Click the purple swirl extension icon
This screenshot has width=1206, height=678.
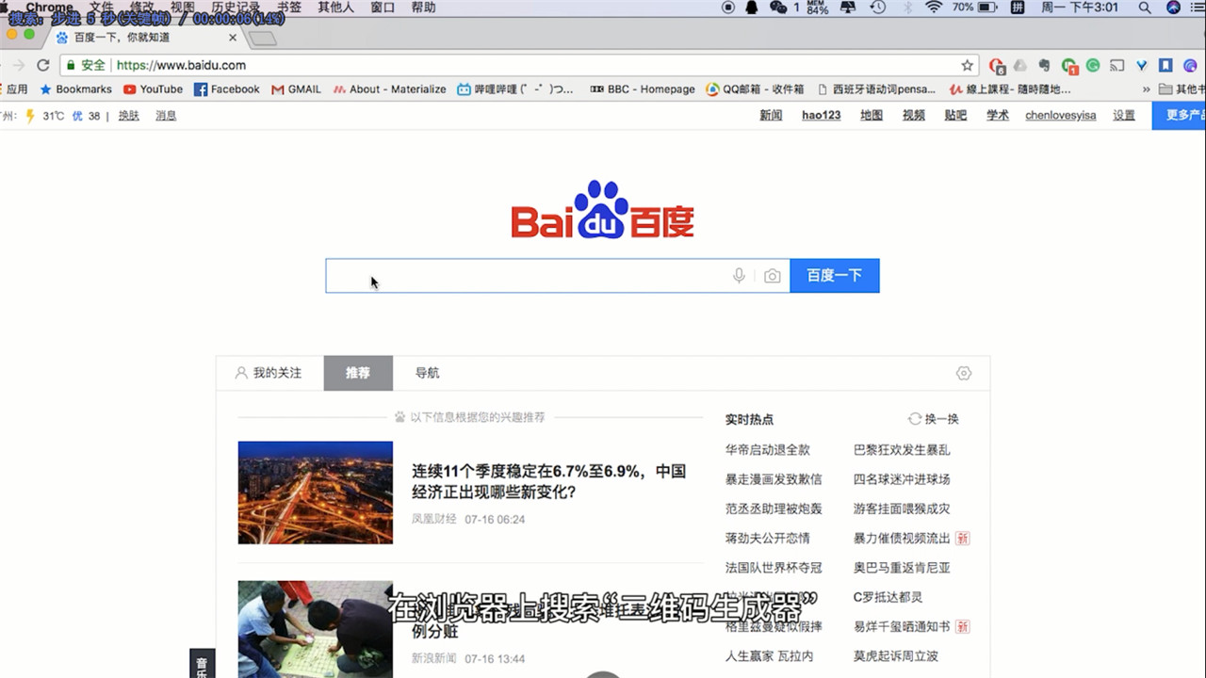pyautogui.click(x=1189, y=65)
